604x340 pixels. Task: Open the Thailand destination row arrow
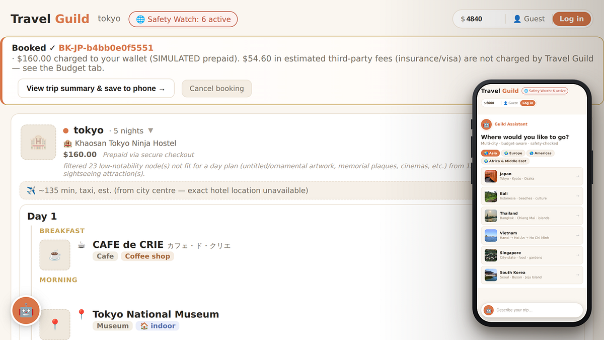pyautogui.click(x=577, y=216)
